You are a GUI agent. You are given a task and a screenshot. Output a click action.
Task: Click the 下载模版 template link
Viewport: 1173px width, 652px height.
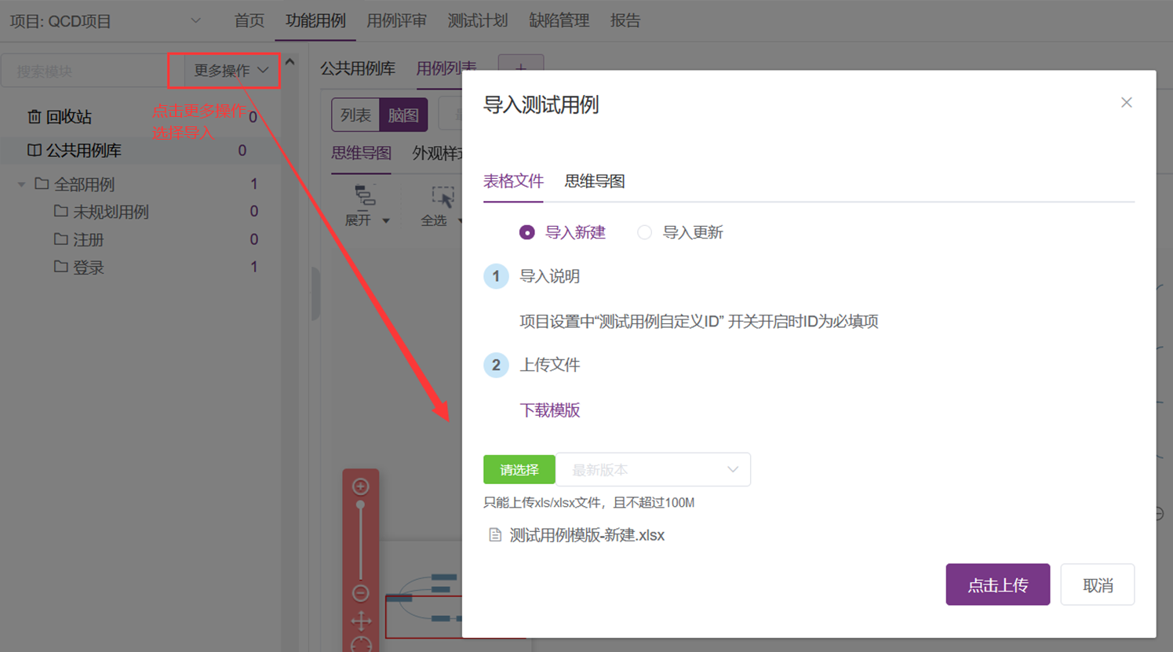point(550,410)
